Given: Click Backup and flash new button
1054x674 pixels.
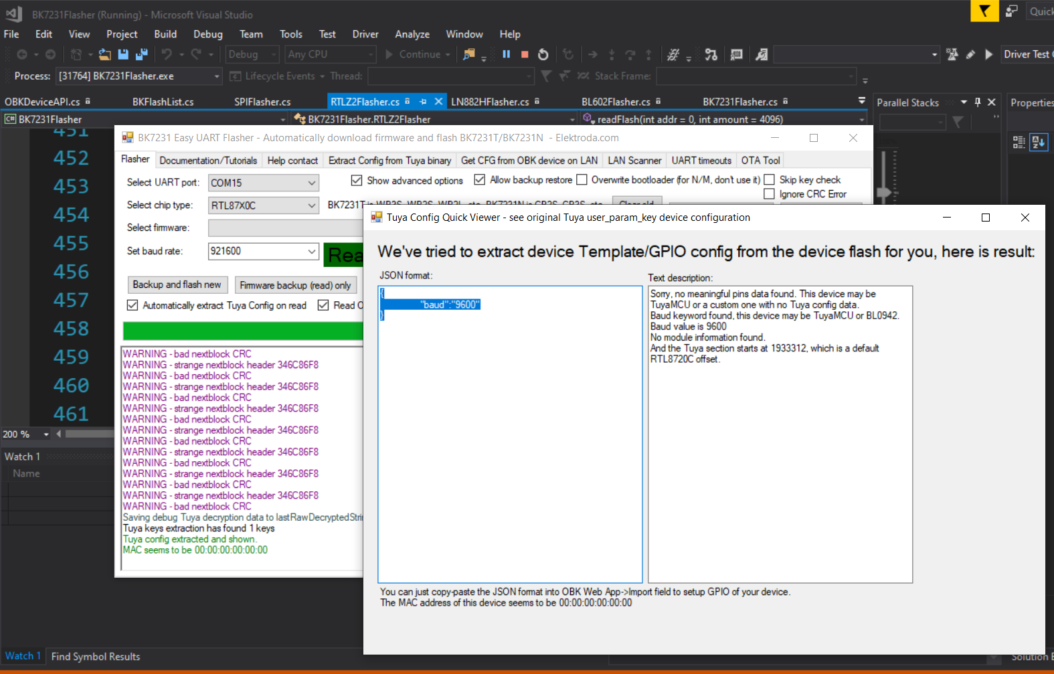Looking at the screenshot, I should click(x=177, y=285).
